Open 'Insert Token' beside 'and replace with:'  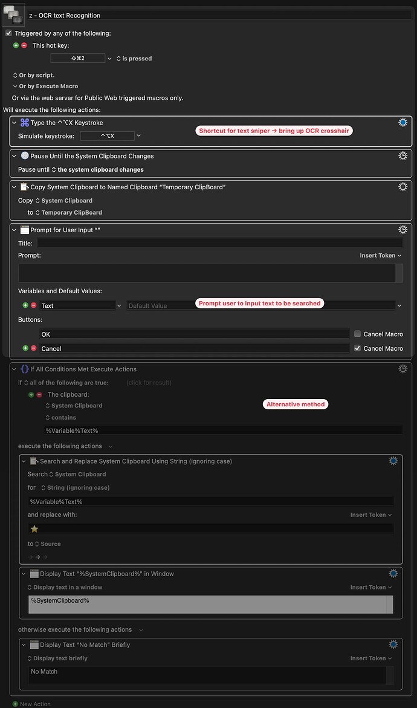(371, 515)
